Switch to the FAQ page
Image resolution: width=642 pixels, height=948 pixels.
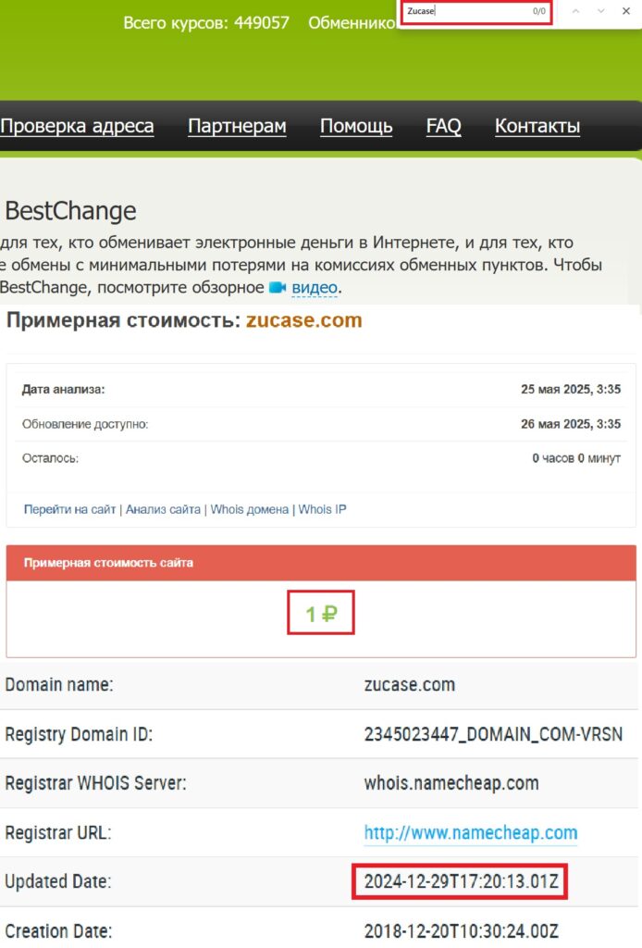click(x=442, y=126)
